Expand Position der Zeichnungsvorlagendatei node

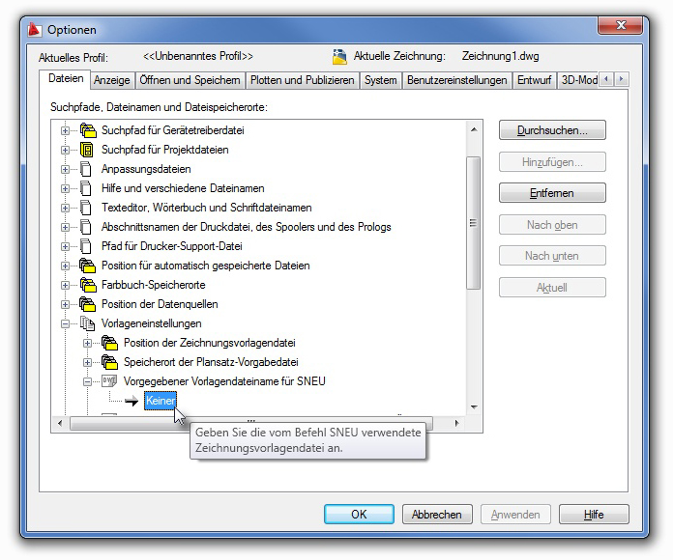pyautogui.click(x=87, y=343)
